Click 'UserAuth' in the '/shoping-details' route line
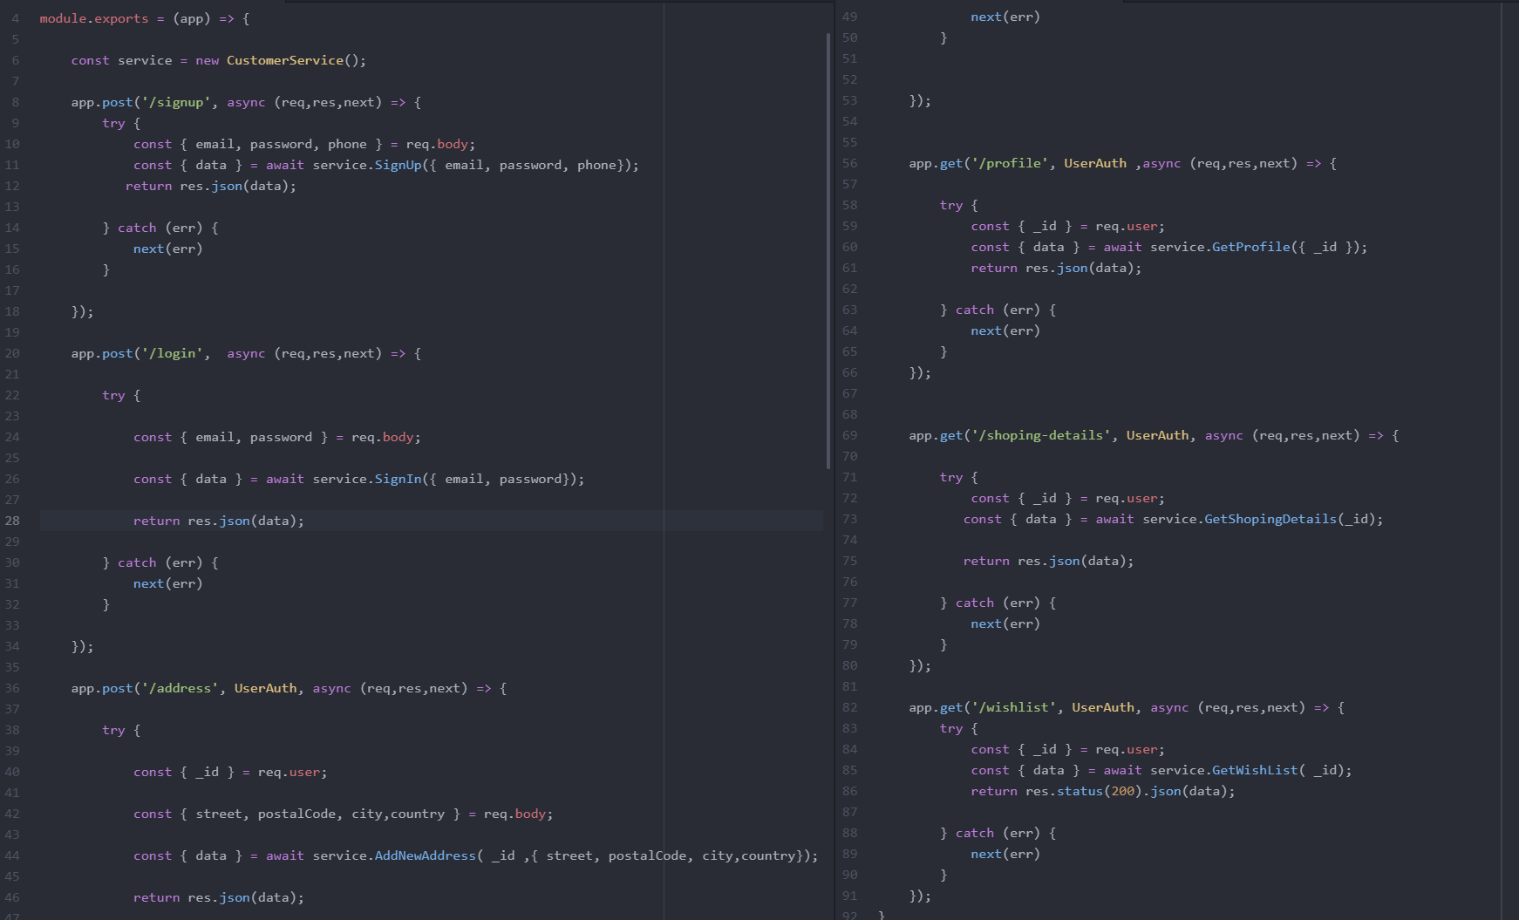This screenshot has height=920, width=1519. [1157, 435]
